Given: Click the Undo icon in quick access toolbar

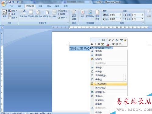Looking at the screenshot, I should (x=13, y=2).
